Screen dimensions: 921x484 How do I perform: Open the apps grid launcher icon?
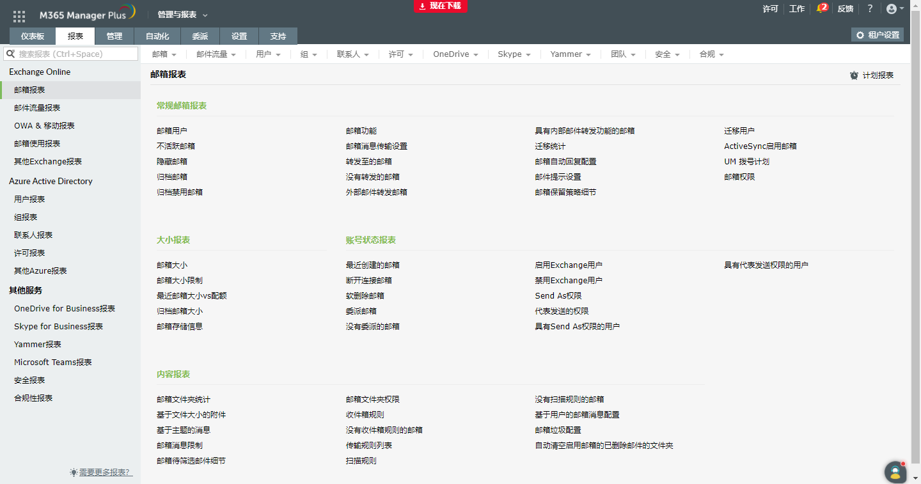pyautogui.click(x=19, y=16)
